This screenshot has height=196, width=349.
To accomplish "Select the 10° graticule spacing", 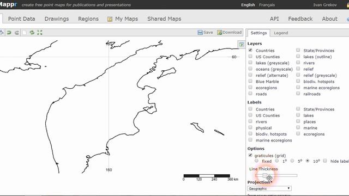I will [x=308, y=161].
